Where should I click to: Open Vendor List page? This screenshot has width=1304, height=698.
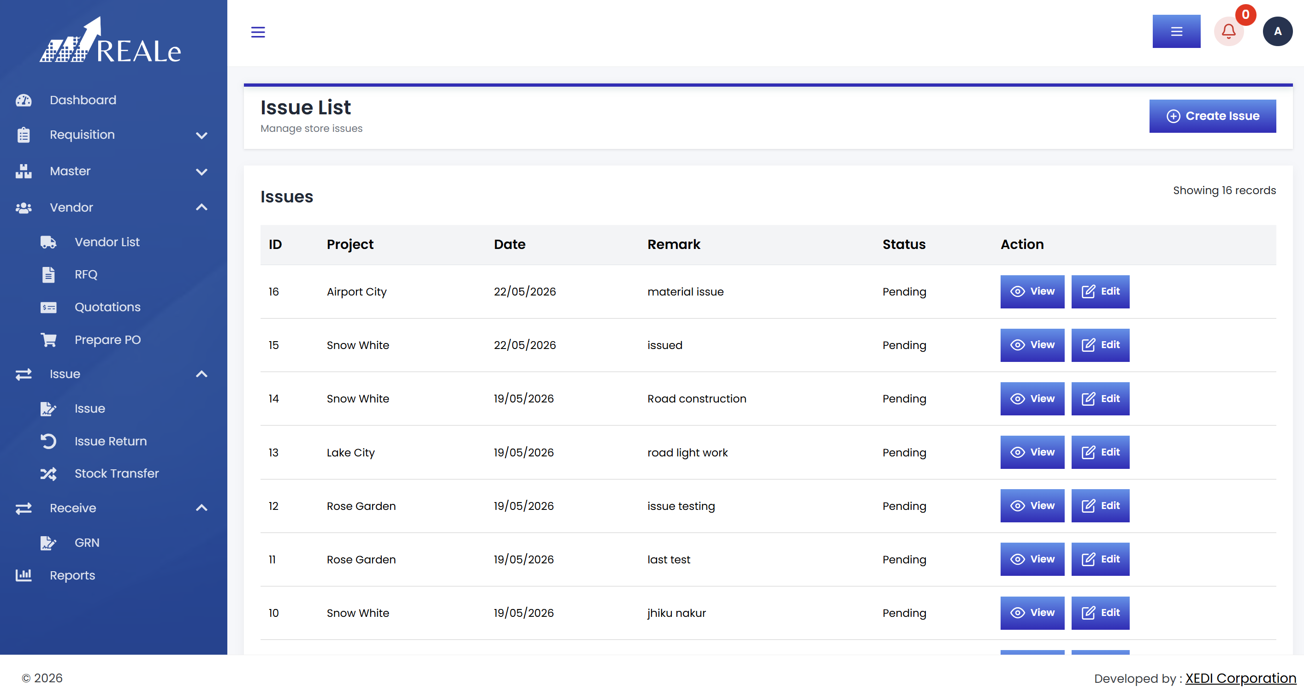(107, 242)
